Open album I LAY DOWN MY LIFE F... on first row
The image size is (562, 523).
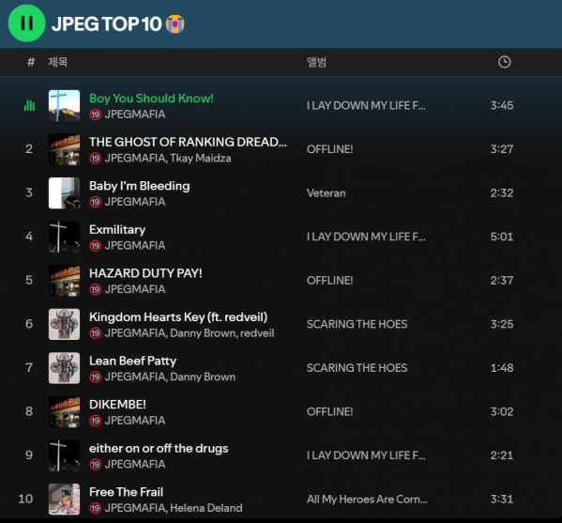pyautogui.click(x=366, y=105)
